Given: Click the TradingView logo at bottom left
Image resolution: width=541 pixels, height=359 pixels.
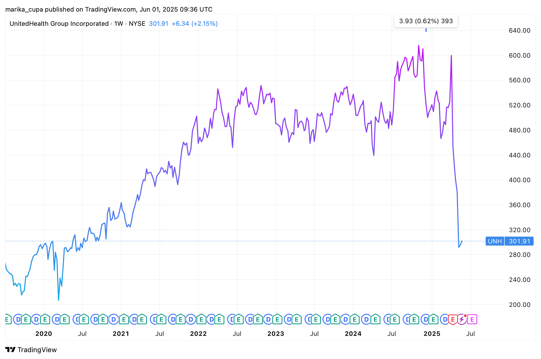Looking at the screenshot, I should (x=31, y=350).
